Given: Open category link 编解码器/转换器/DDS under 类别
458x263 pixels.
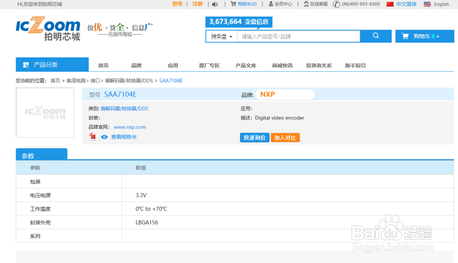Looking at the screenshot, I should click(125, 108).
